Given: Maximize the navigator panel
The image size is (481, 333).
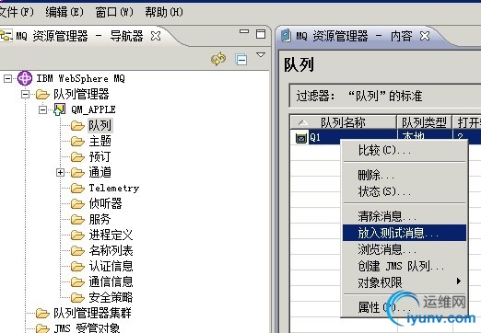Looking at the screenshot, I should (x=261, y=34).
